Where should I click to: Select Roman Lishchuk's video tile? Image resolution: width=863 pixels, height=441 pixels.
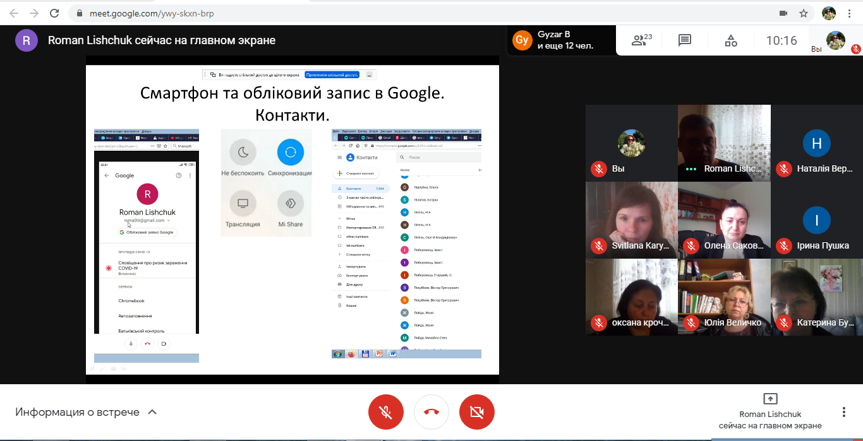pyautogui.click(x=724, y=143)
